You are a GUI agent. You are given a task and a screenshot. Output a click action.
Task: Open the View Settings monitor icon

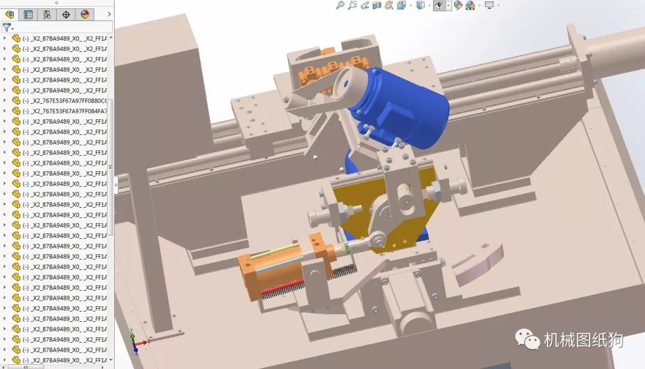tap(489, 5)
